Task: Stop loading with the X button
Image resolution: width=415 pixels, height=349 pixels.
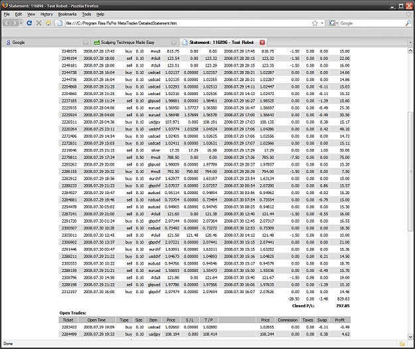Action: click(x=39, y=23)
